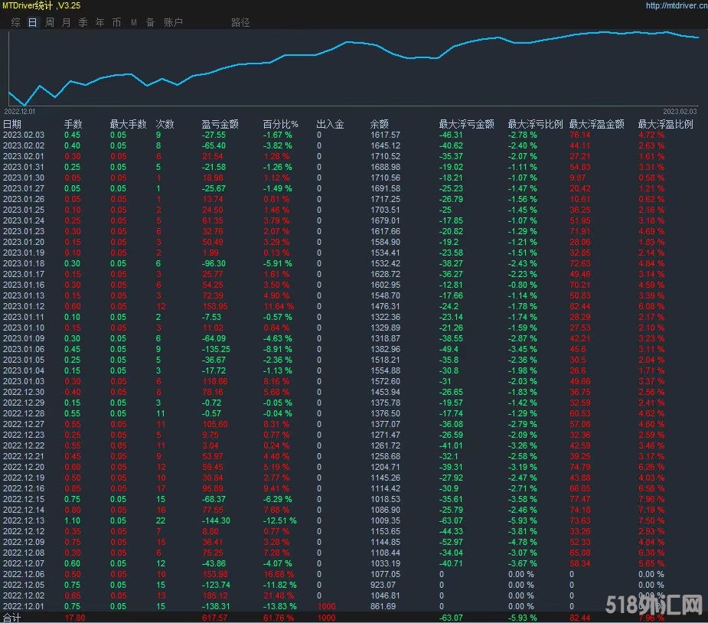Click the 余额 balance column header
Viewport: 708px width, 623px height.
point(379,124)
